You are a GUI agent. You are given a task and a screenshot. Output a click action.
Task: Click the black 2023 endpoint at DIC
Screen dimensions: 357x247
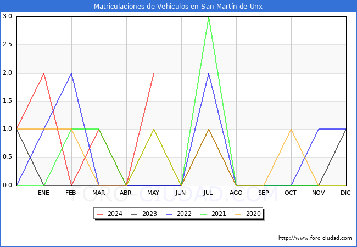click(x=346, y=129)
